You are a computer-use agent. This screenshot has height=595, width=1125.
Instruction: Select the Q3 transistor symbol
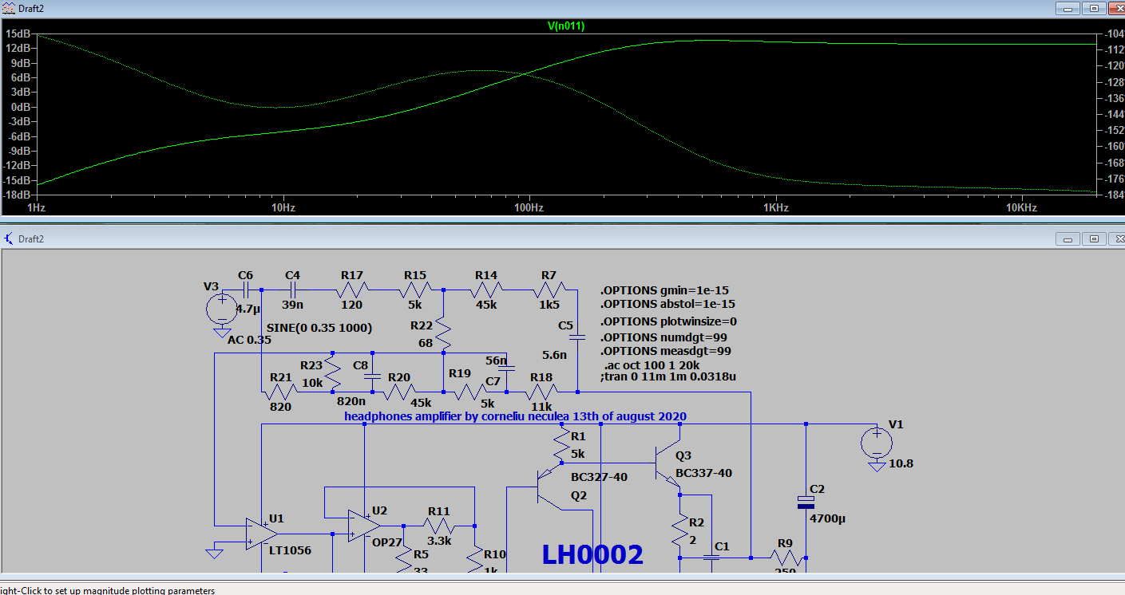(x=667, y=463)
